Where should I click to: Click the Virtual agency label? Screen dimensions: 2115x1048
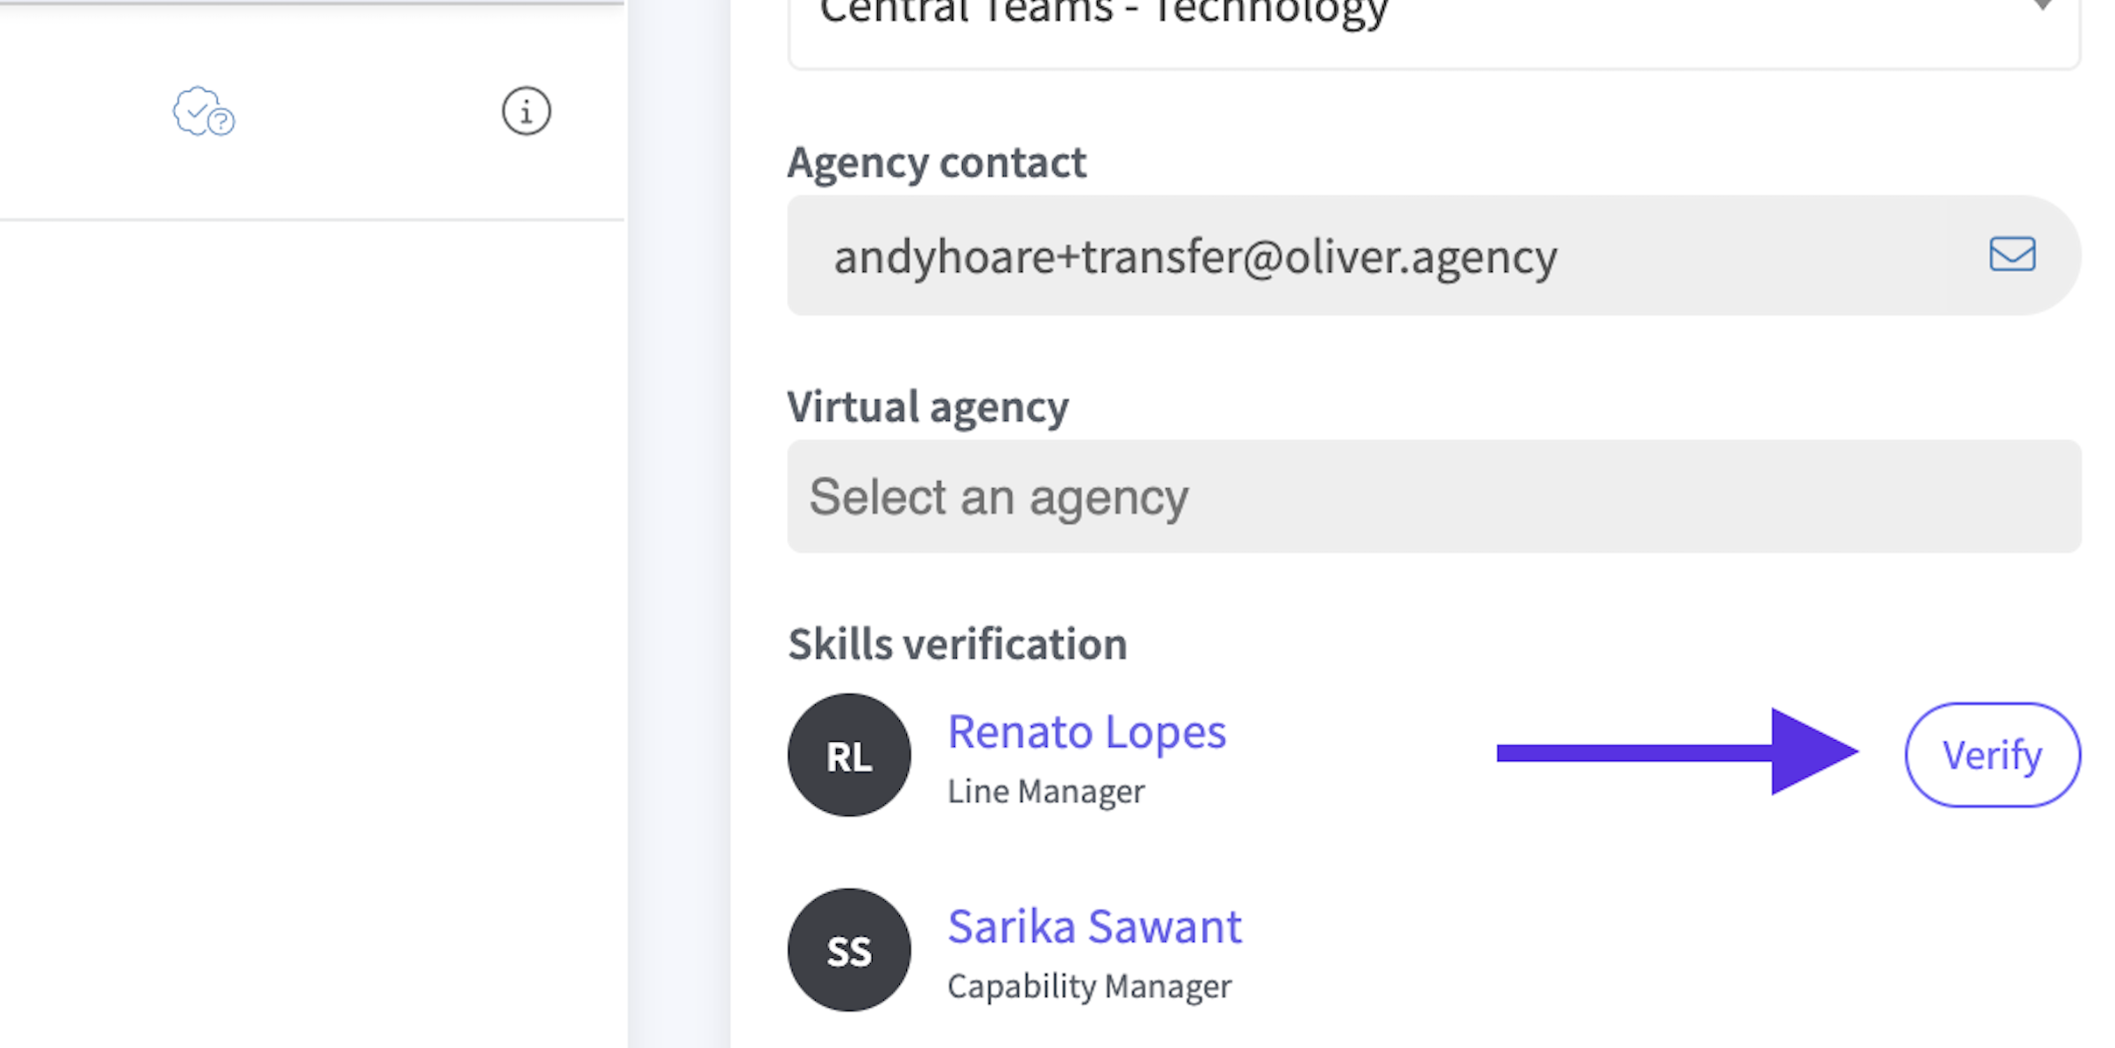[927, 407]
